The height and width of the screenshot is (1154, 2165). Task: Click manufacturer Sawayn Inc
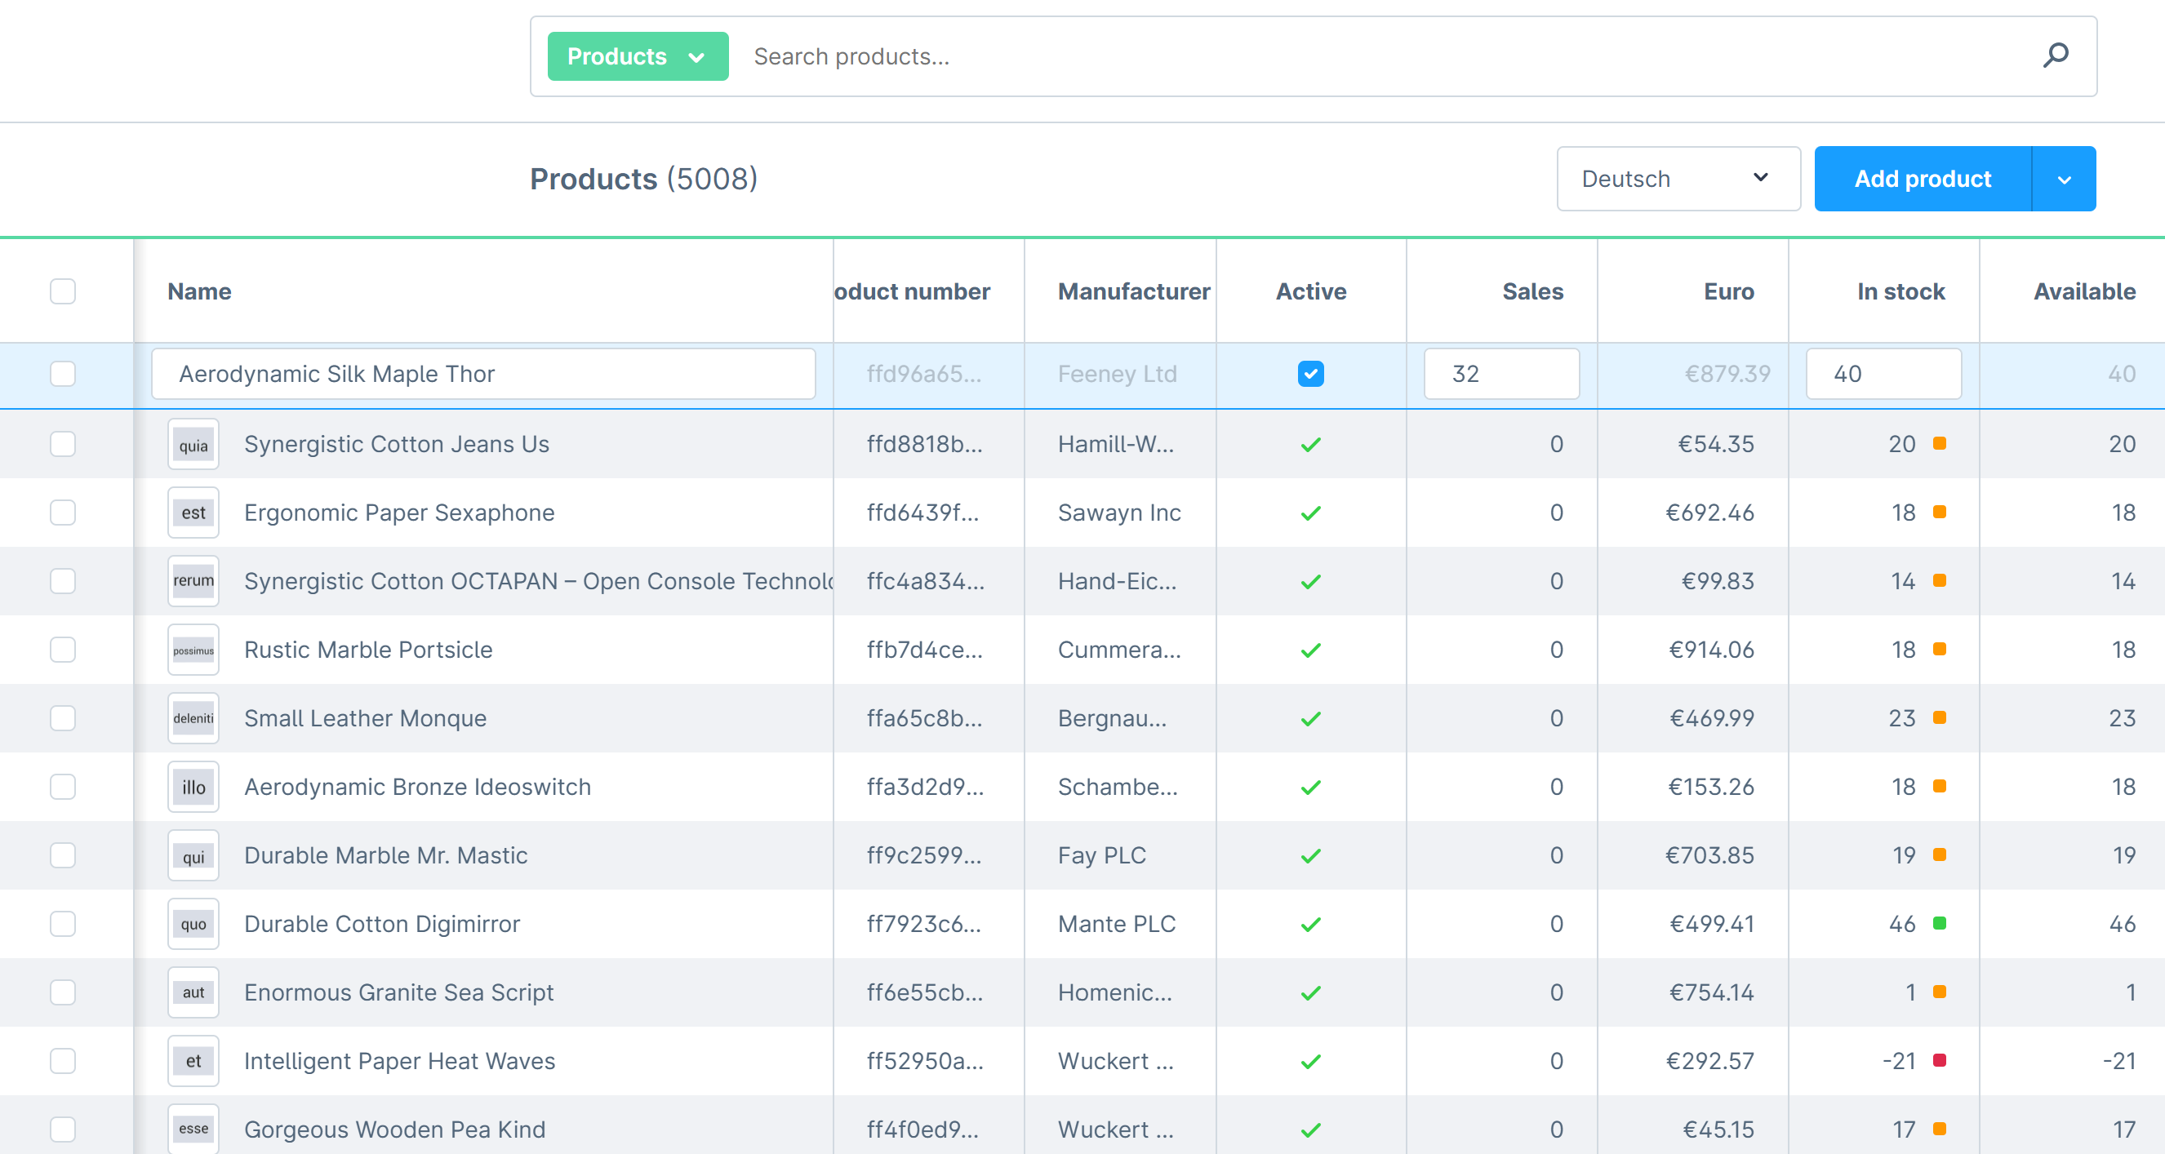[x=1118, y=512]
